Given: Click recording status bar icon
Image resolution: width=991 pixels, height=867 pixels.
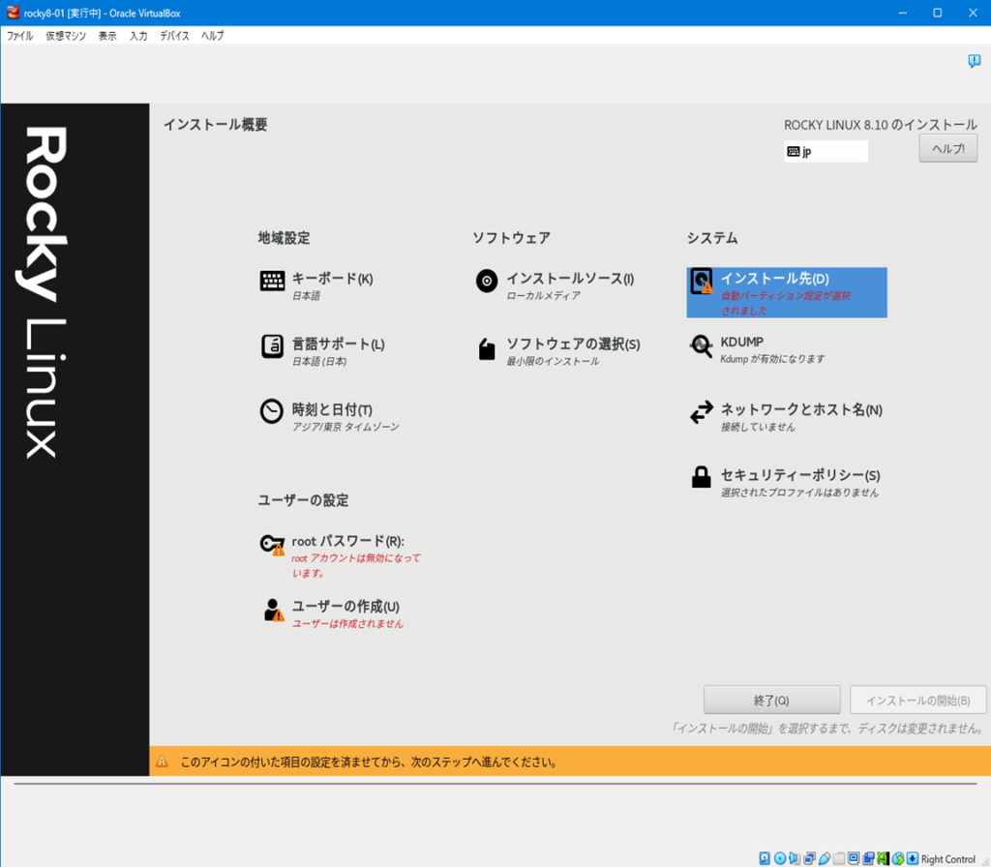Looking at the screenshot, I should point(868,858).
